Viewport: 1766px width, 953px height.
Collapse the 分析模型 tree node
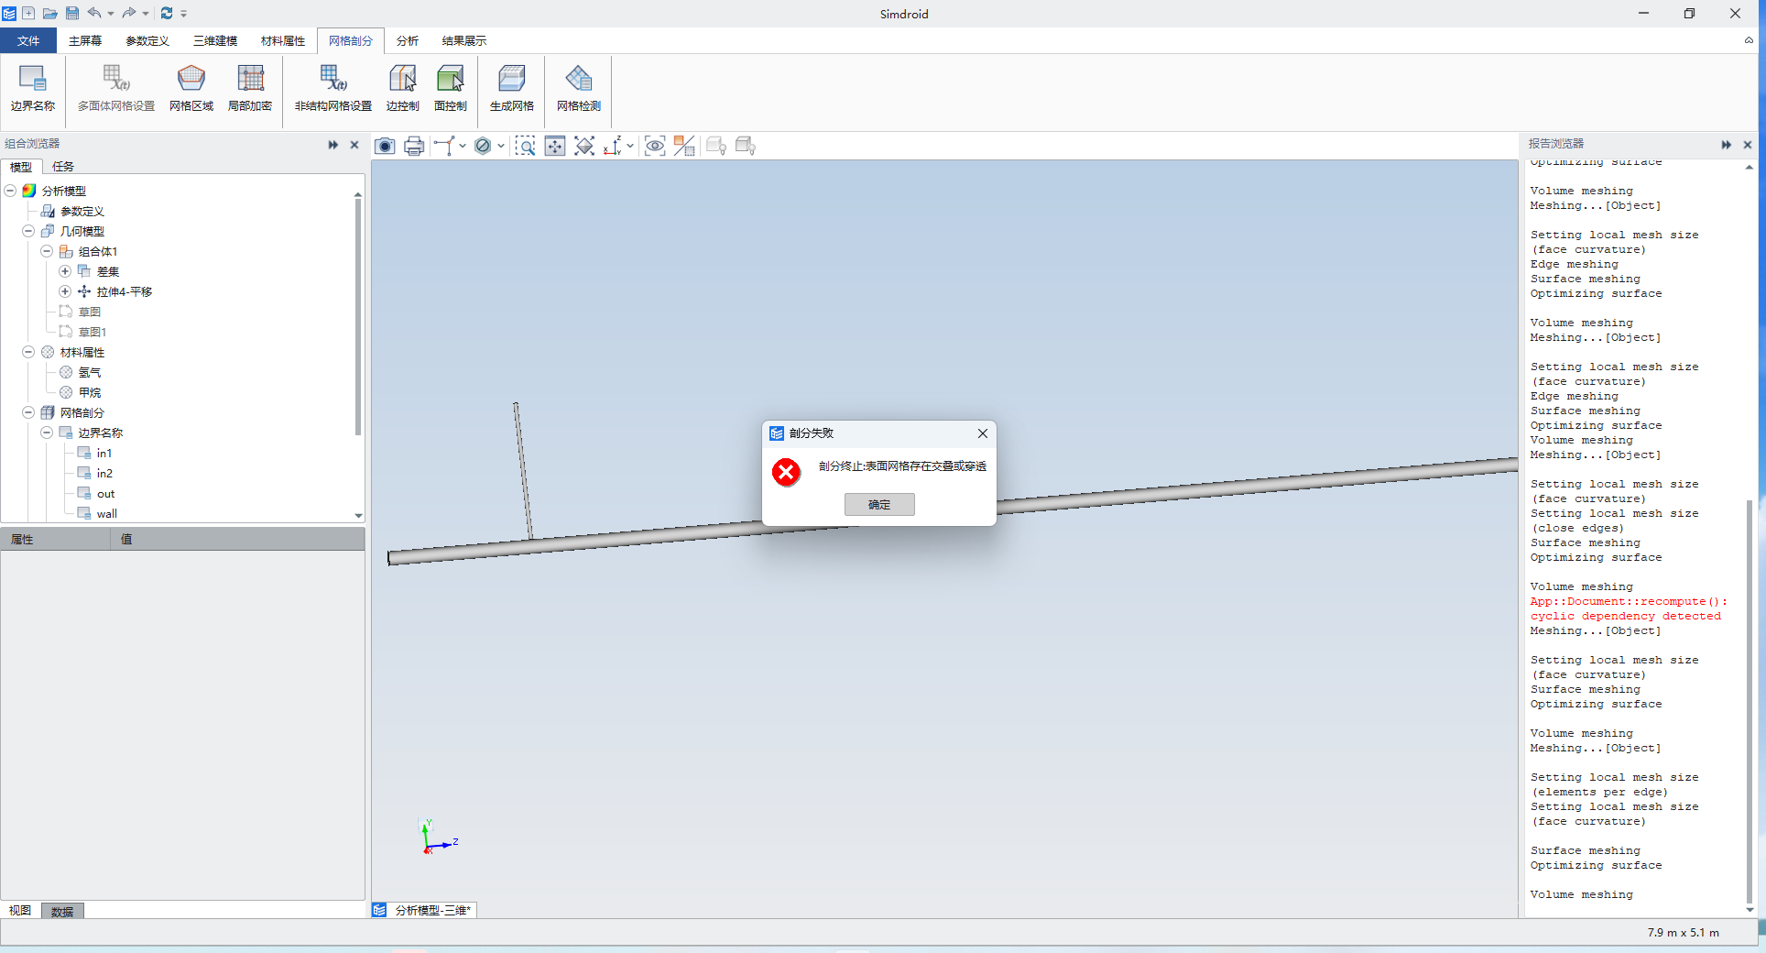pyautogui.click(x=10, y=191)
